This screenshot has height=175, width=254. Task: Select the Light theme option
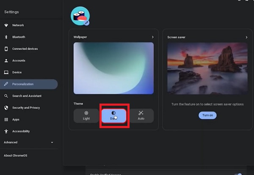pos(86,116)
